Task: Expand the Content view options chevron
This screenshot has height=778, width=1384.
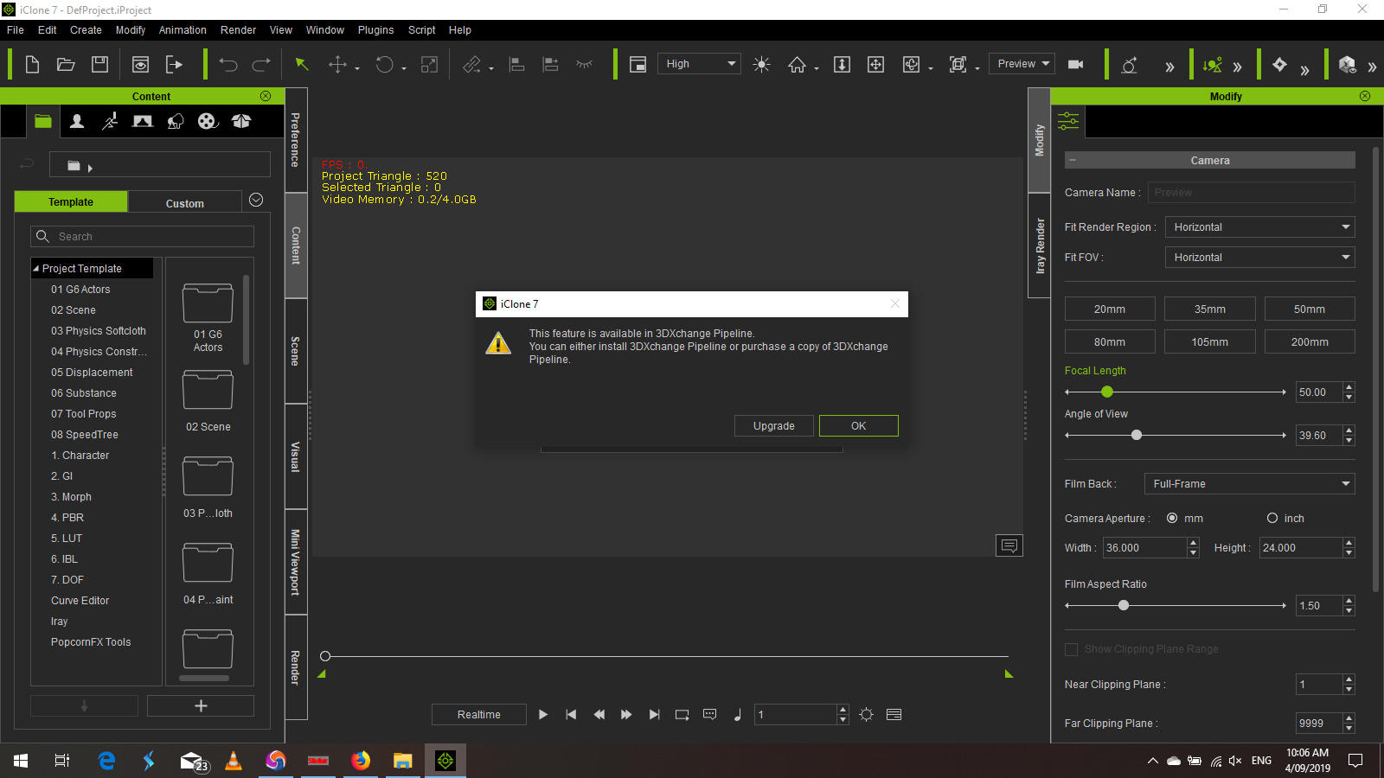Action: pos(256,200)
